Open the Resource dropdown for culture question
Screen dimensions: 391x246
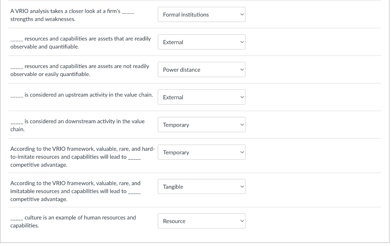coord(201,221)
